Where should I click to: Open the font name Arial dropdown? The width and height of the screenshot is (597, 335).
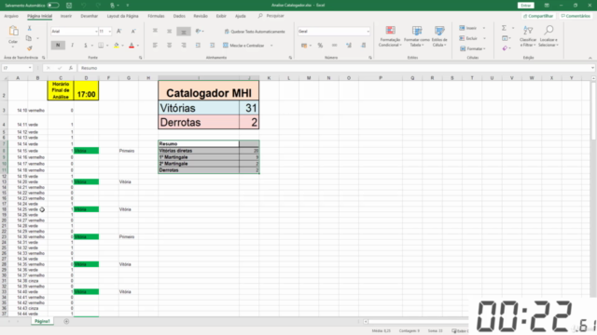(96, 32)
